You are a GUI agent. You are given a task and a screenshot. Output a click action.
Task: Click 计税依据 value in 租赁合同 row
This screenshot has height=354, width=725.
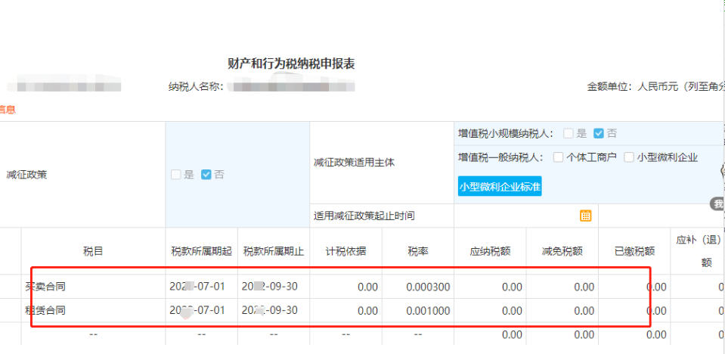tap(367, 310)
